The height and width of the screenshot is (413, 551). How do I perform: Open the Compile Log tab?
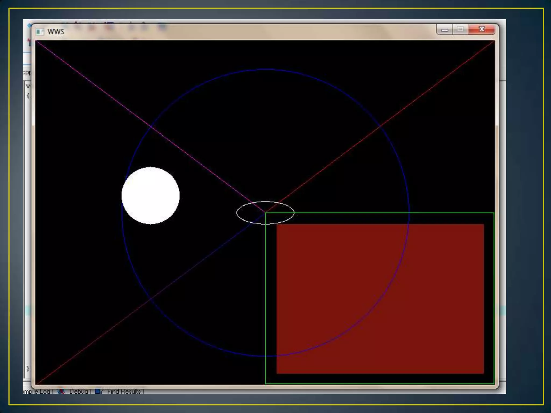37,391
